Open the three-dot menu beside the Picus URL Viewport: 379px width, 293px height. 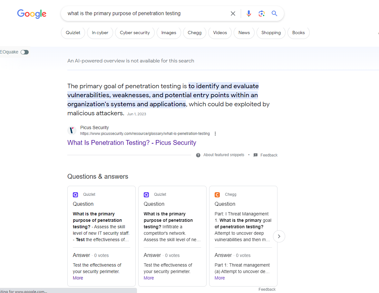pos(215,134)
